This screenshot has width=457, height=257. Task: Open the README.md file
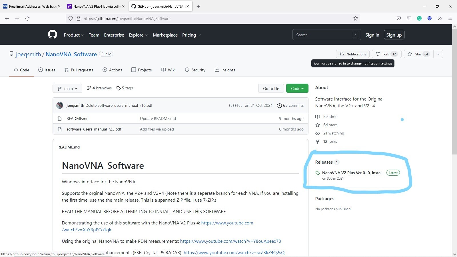pos(77,119)
